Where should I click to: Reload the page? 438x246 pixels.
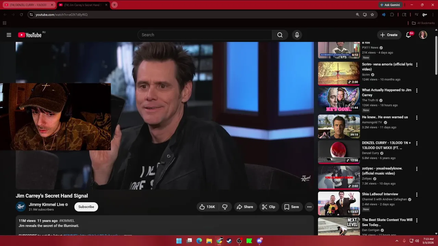pyautogui.click(x=21, y=15)
